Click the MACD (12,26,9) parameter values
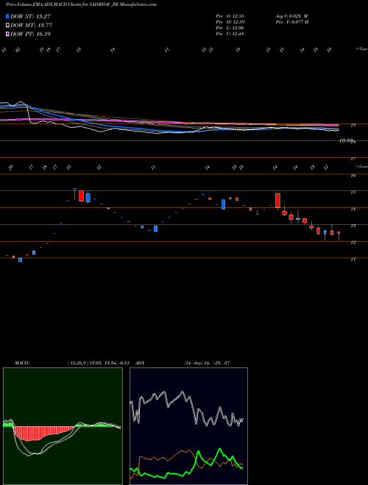 [98, 363]
